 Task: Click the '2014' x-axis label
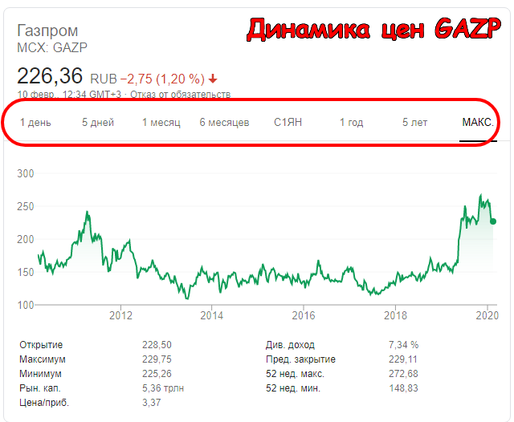click(x=212, y=315)
